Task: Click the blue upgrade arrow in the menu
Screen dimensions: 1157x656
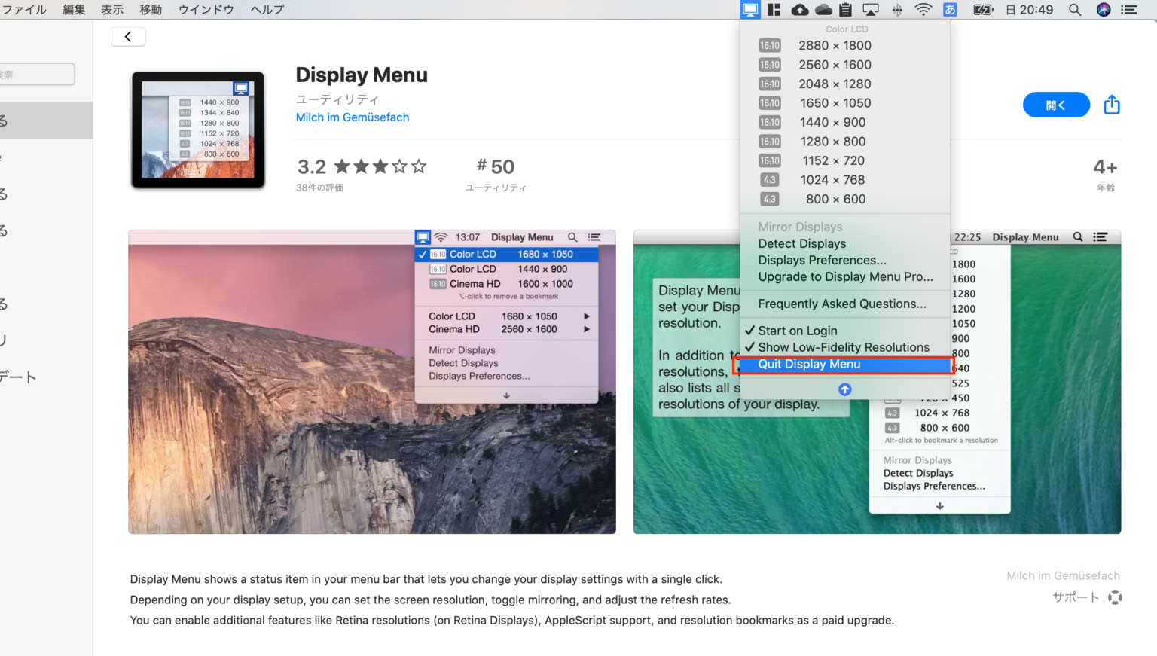Action: tap(844, 389)
